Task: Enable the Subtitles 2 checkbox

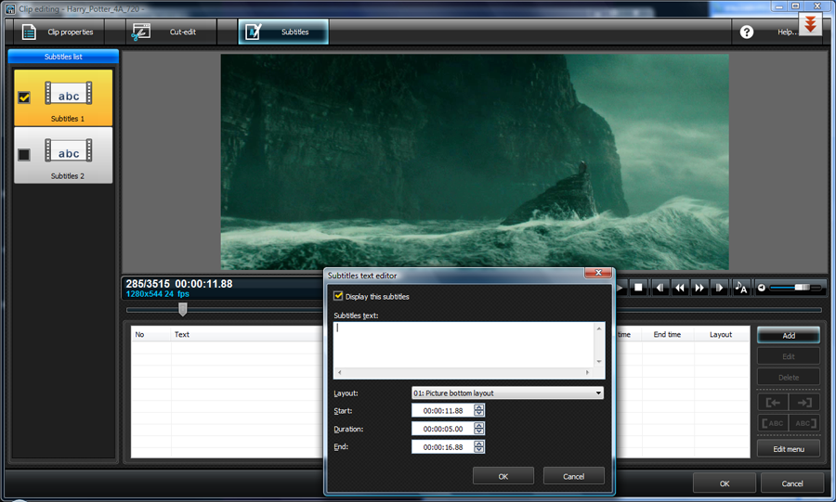Action: (24, 154)
